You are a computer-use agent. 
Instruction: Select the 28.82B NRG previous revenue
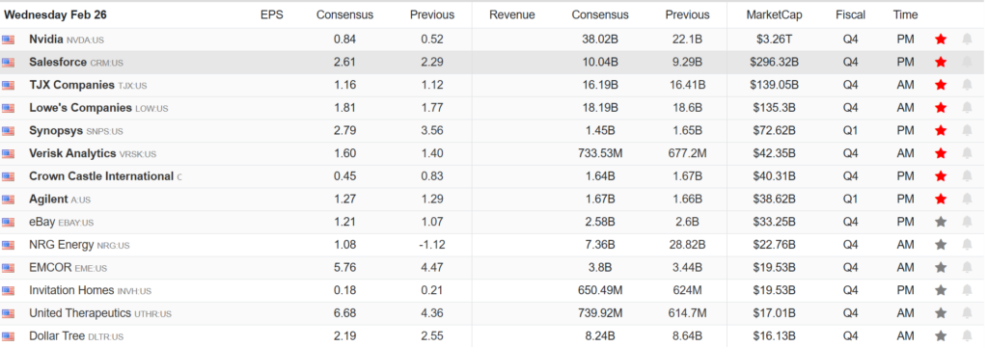[x=687, y=245]
